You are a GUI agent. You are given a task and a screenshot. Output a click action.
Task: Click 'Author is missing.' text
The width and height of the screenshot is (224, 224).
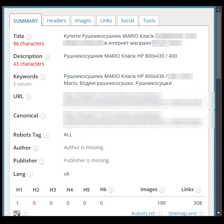84,147
